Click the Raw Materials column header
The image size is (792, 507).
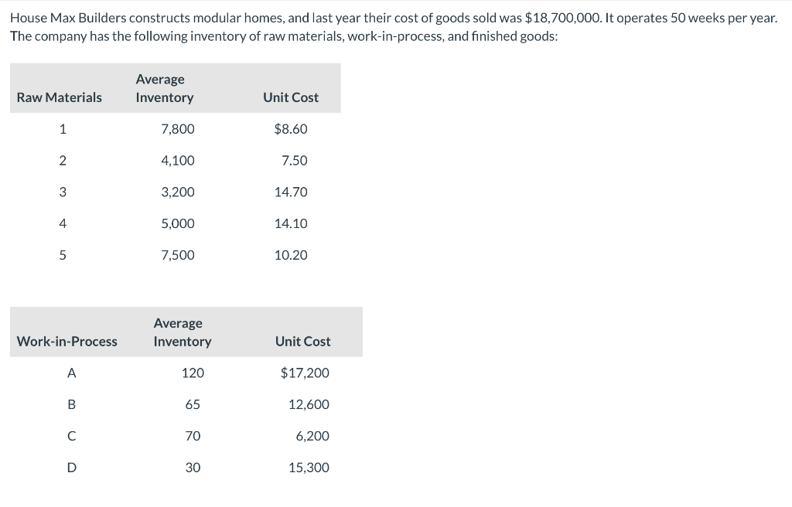tap(59, 97)
